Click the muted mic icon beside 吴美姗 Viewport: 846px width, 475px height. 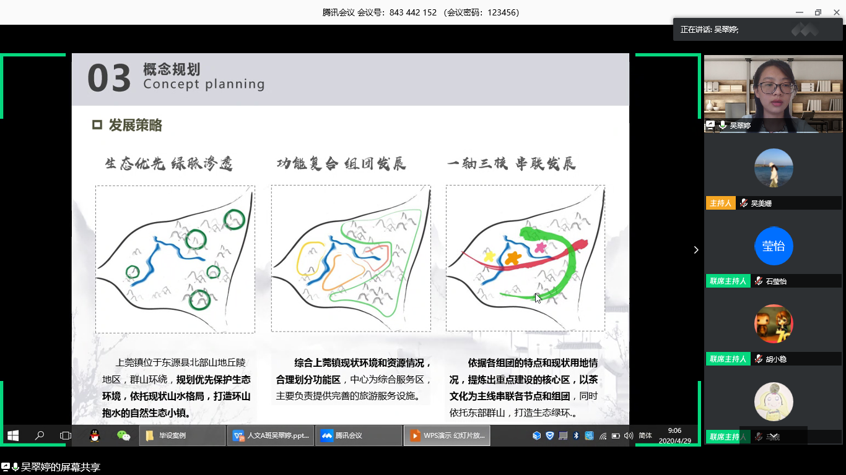click(x=744, y=203)
